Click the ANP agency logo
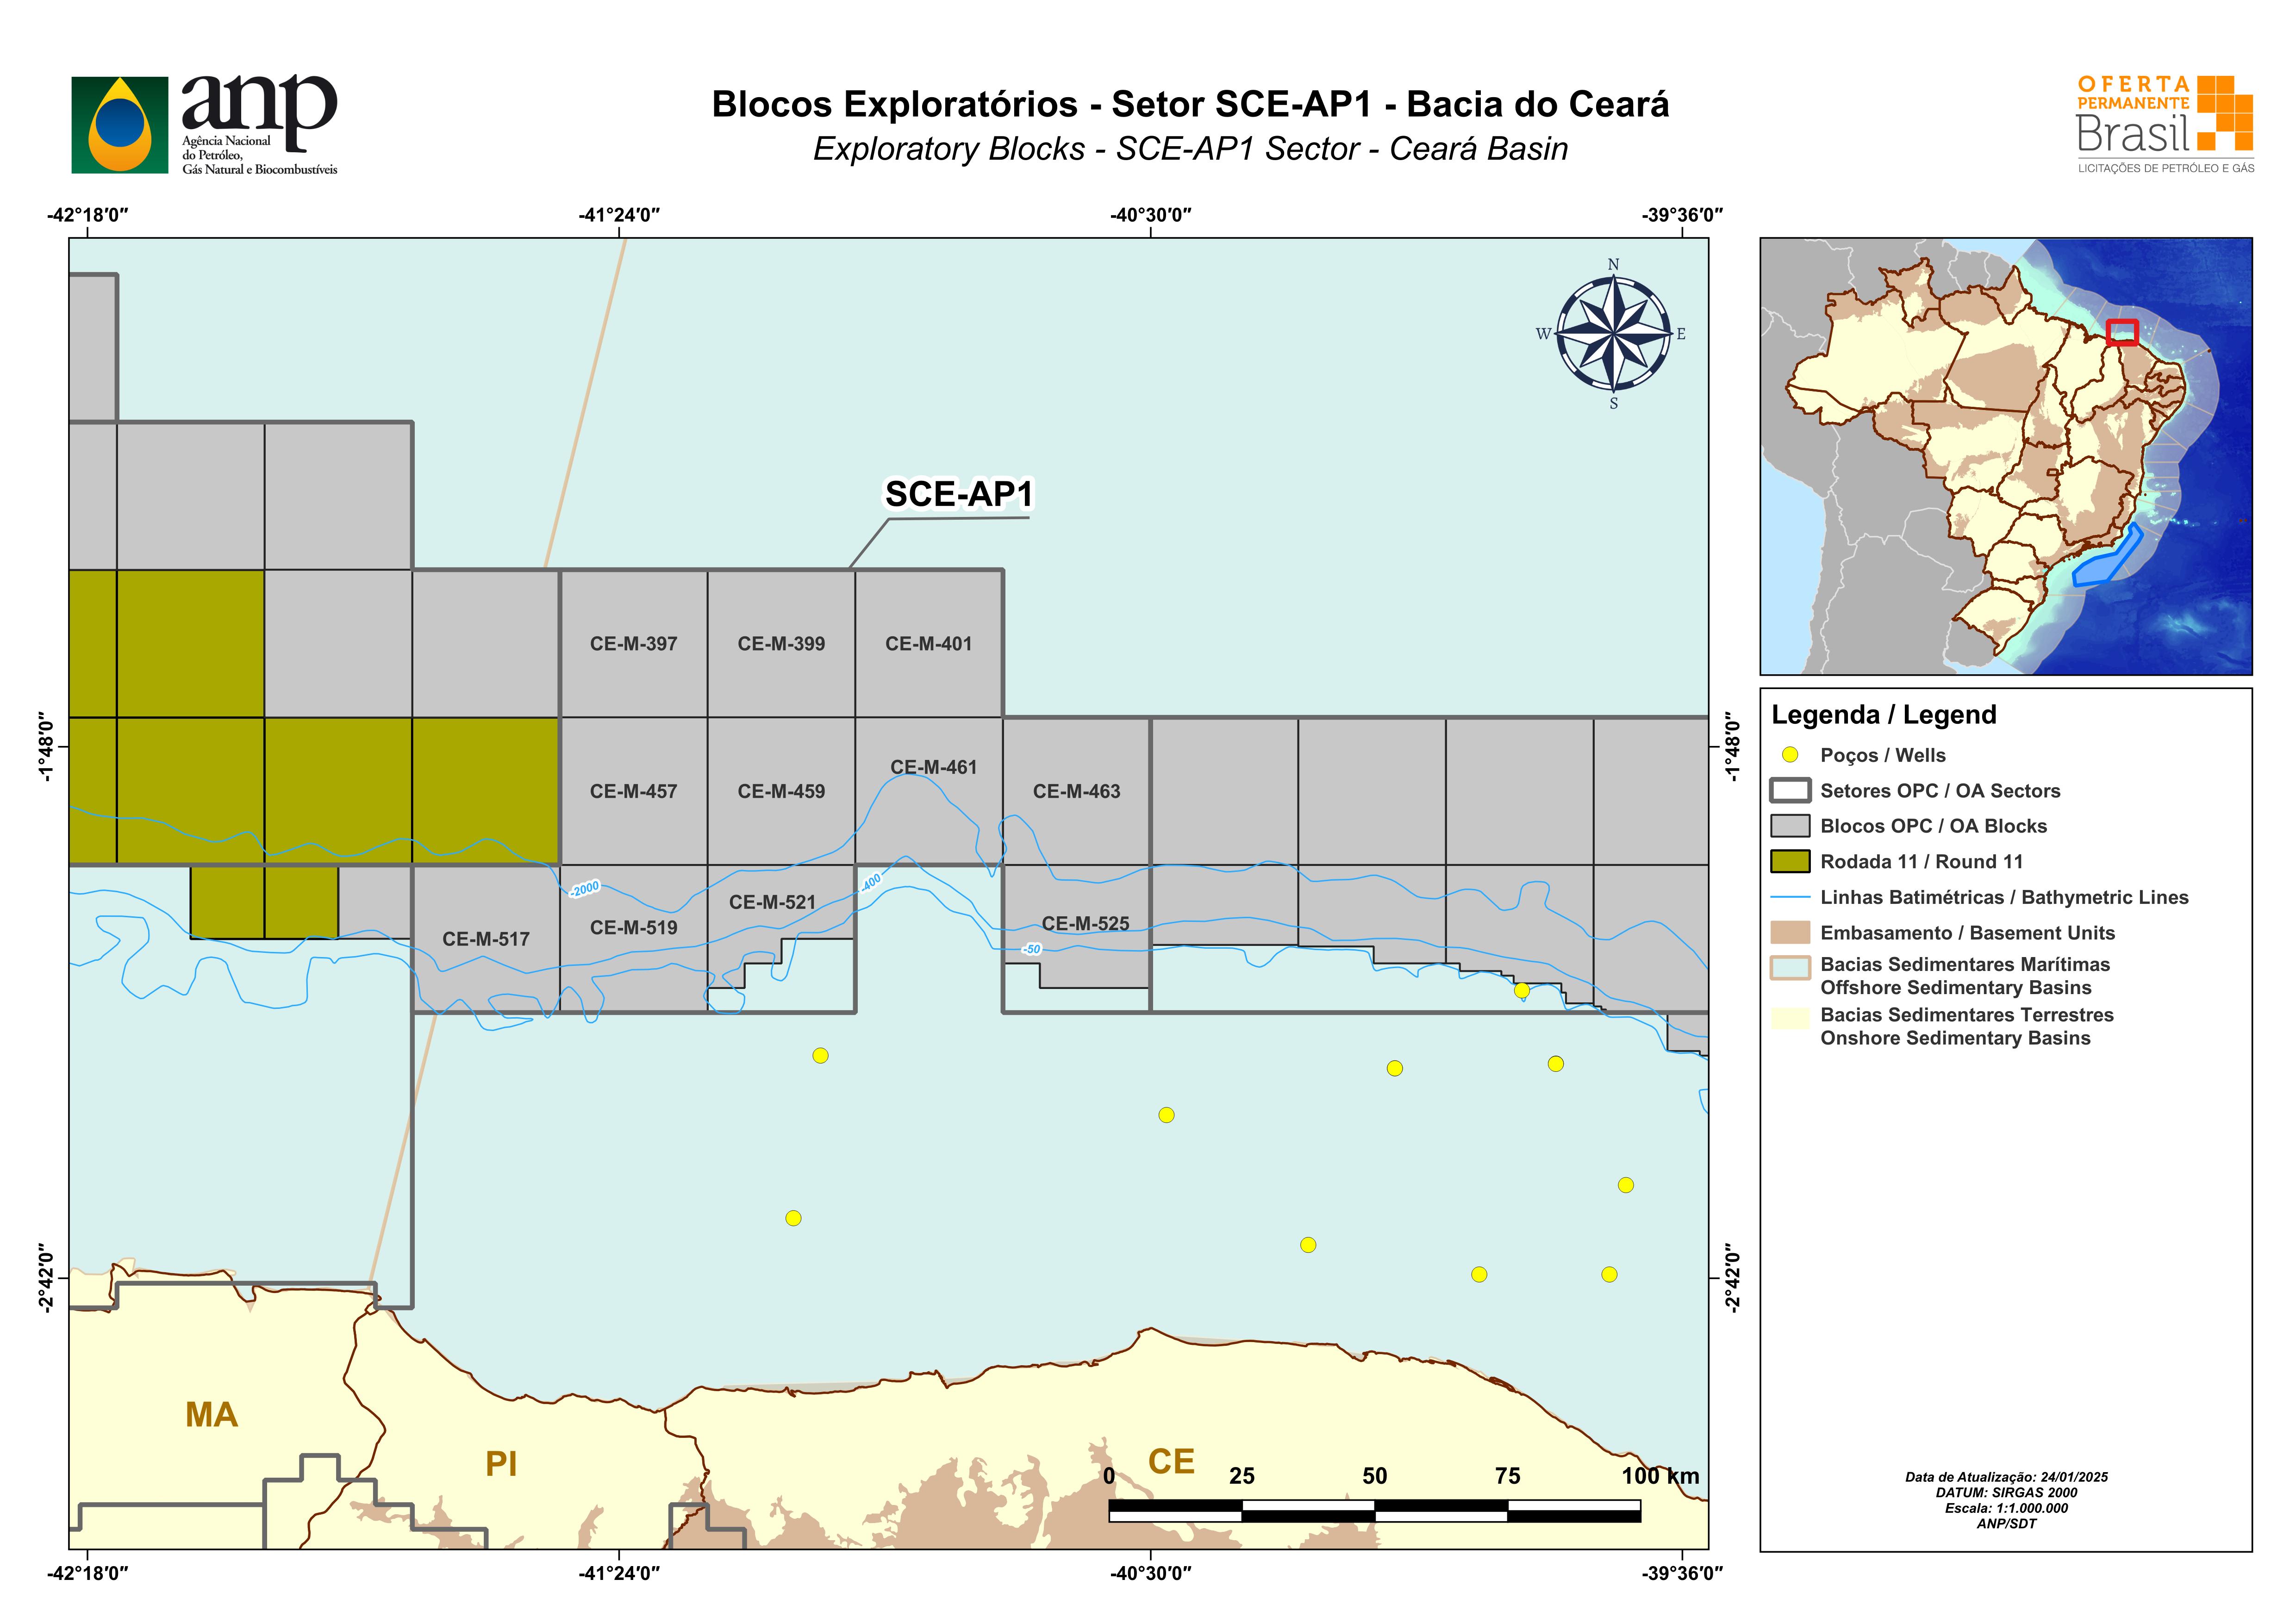2296x1623 pixels. click(x=204, y=125)
